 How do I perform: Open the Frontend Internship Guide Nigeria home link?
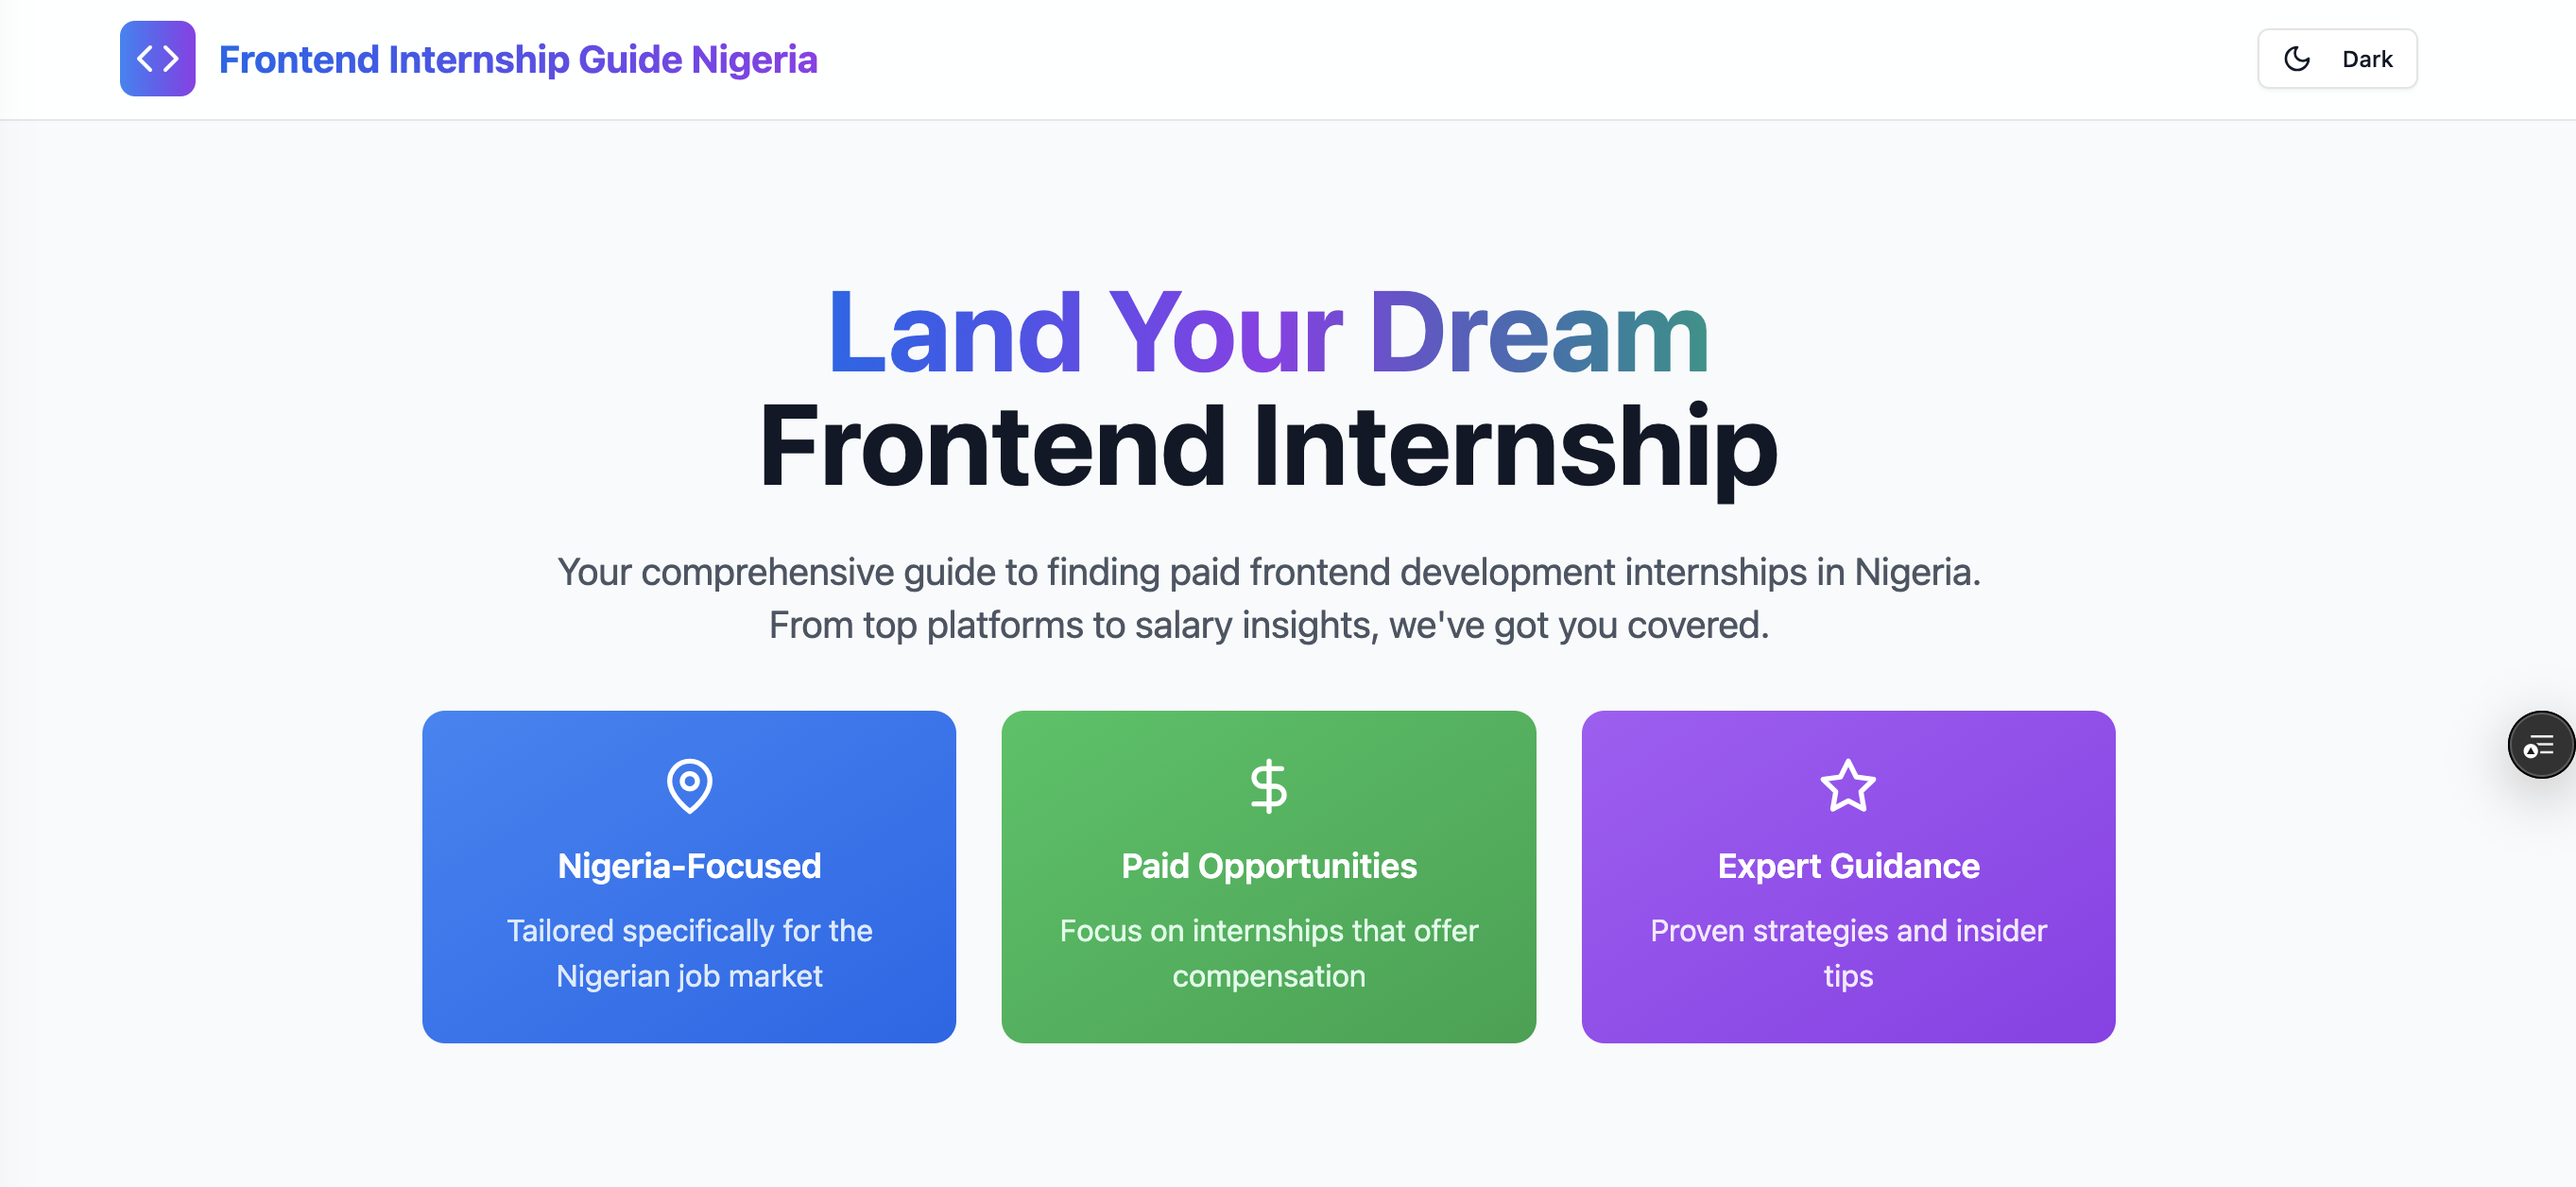(x=518, y=60)
